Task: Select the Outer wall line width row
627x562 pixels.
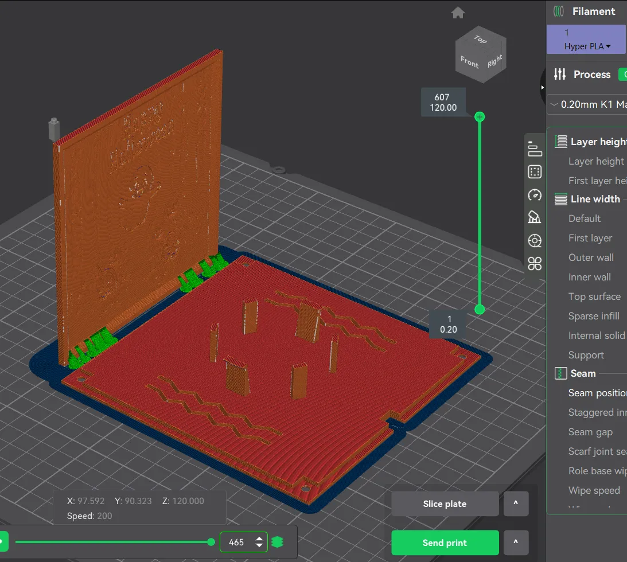Action: [x=591, y=257]
